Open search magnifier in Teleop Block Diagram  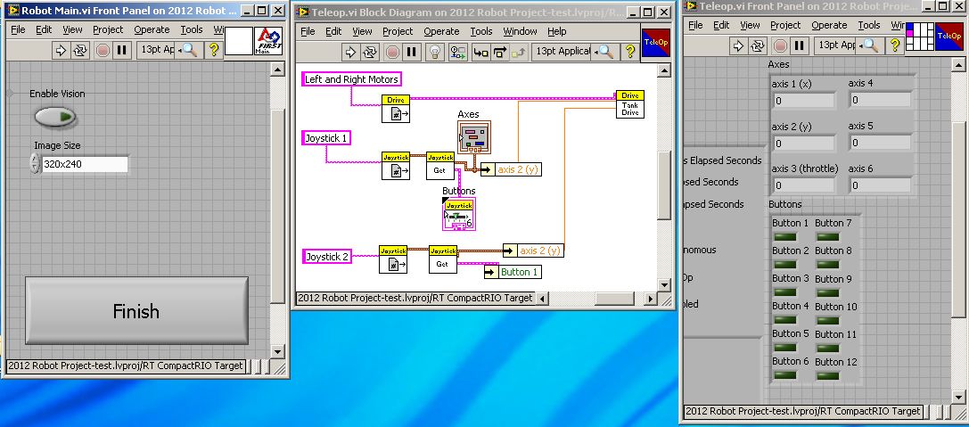tap(605, 52)
